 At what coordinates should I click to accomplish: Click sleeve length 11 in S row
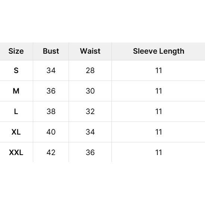click(x=158, y=70)
